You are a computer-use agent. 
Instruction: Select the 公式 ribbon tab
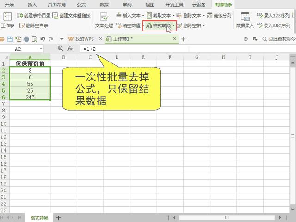coord(81,5)
